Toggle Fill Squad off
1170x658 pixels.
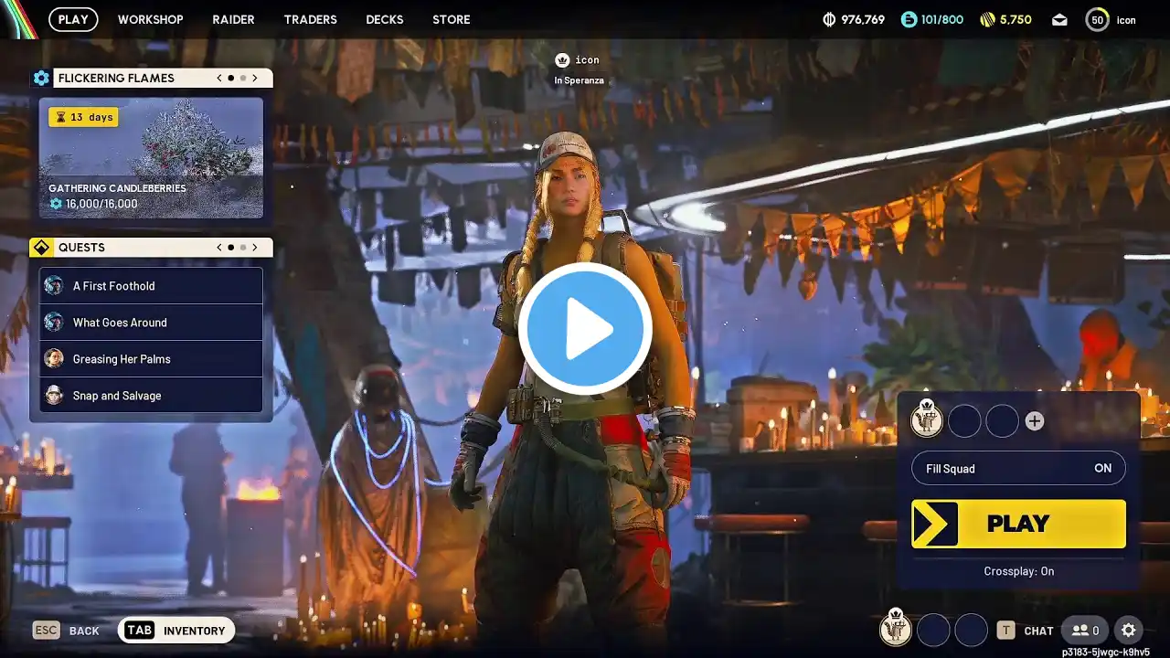(x=1018, y=469)
